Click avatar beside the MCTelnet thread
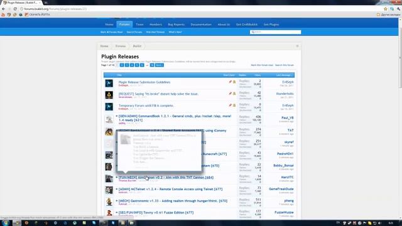This screenshot has width=402, height=226. tap(109, 190)
